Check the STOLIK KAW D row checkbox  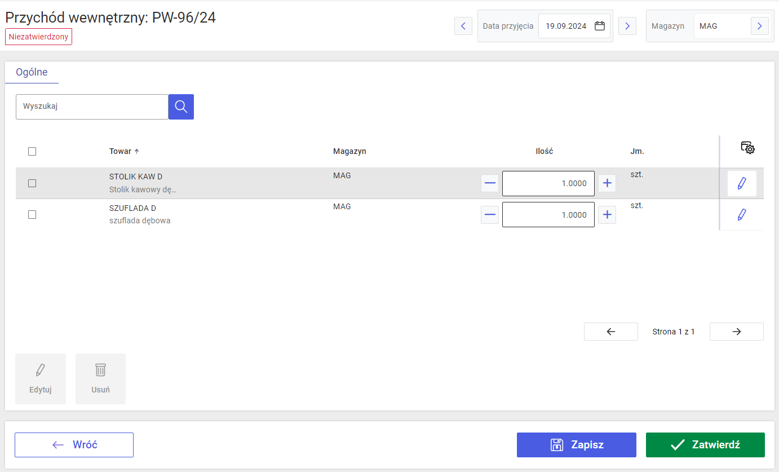(x=32, y=183)
